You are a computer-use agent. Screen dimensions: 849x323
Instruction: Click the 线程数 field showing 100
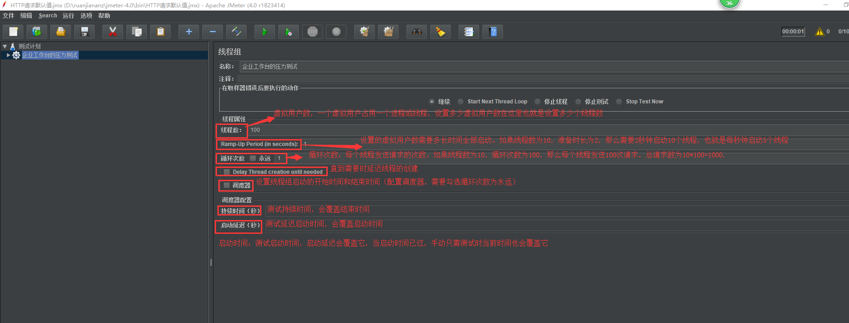point(548,130)
